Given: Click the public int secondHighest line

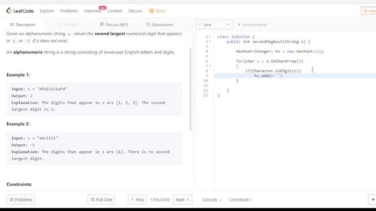Looking at the screenshot, I should 268,42.
